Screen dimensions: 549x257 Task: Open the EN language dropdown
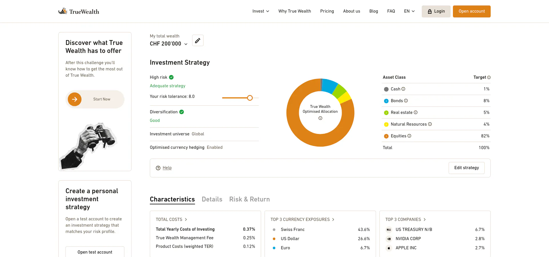[409, 11]
